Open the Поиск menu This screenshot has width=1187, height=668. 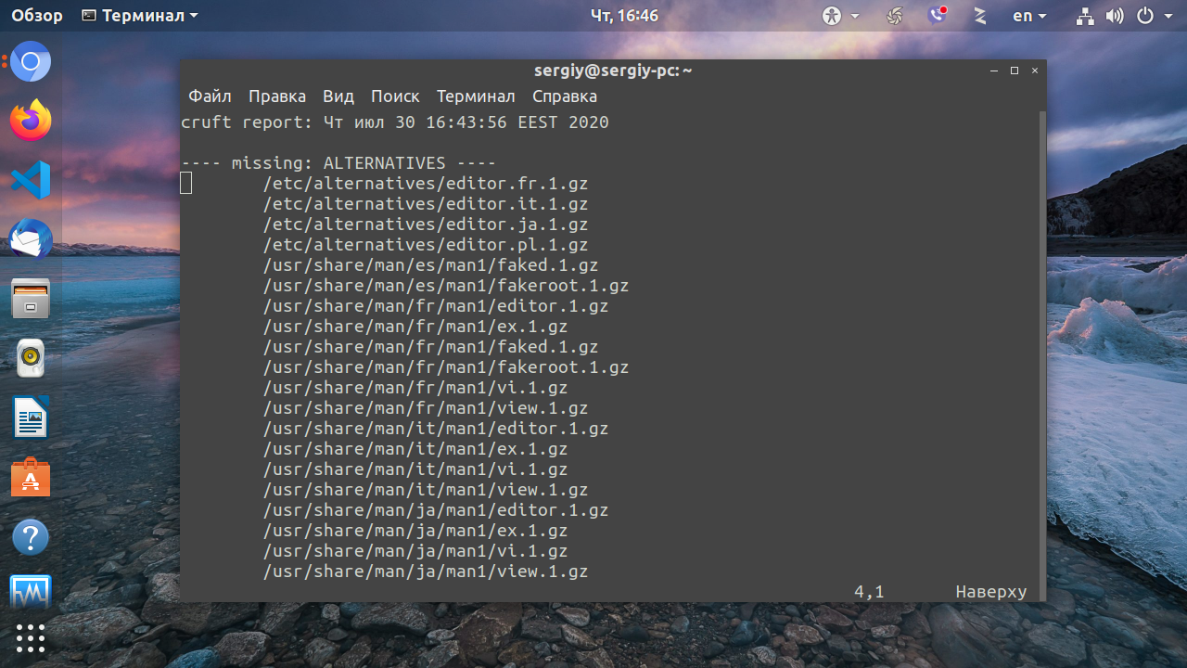pyautogui.click(x=395, y=96)
